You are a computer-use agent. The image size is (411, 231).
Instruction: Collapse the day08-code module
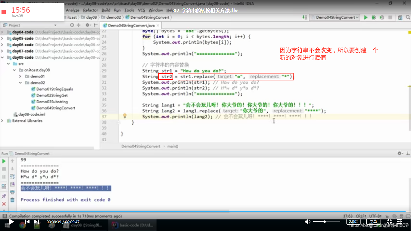tap(2, 58)
